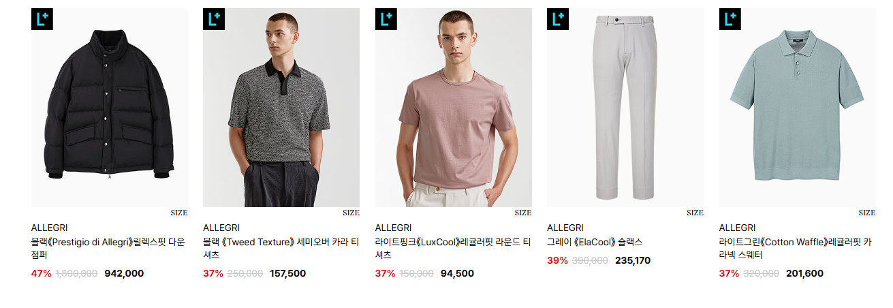Open Tweed Texture semi-over collar tee title
This screenshot has width=893, height=308.
281,248
